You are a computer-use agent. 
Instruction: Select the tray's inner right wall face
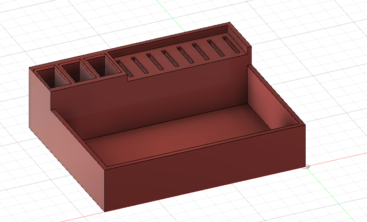[269, 98]
